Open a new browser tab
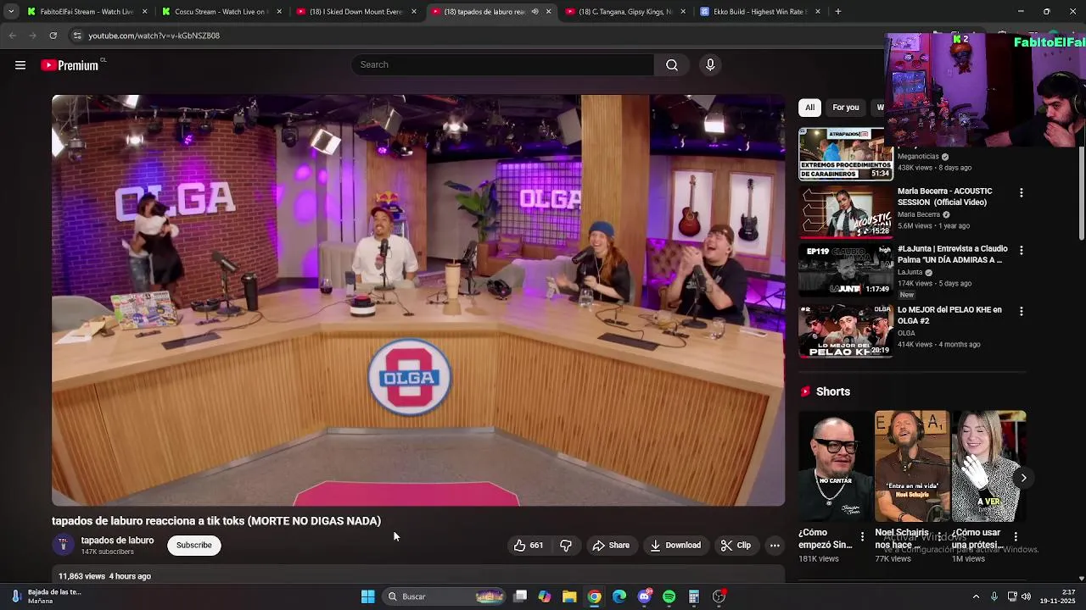 pyautogui.click(x=838, y=12)
